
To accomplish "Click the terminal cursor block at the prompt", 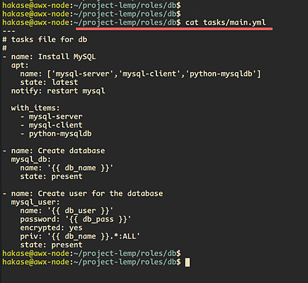I will (x=187, y=262).
